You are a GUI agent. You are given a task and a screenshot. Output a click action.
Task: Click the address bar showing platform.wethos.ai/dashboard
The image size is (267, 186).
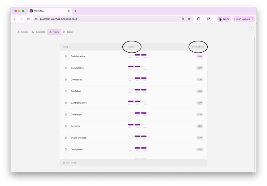108,19
